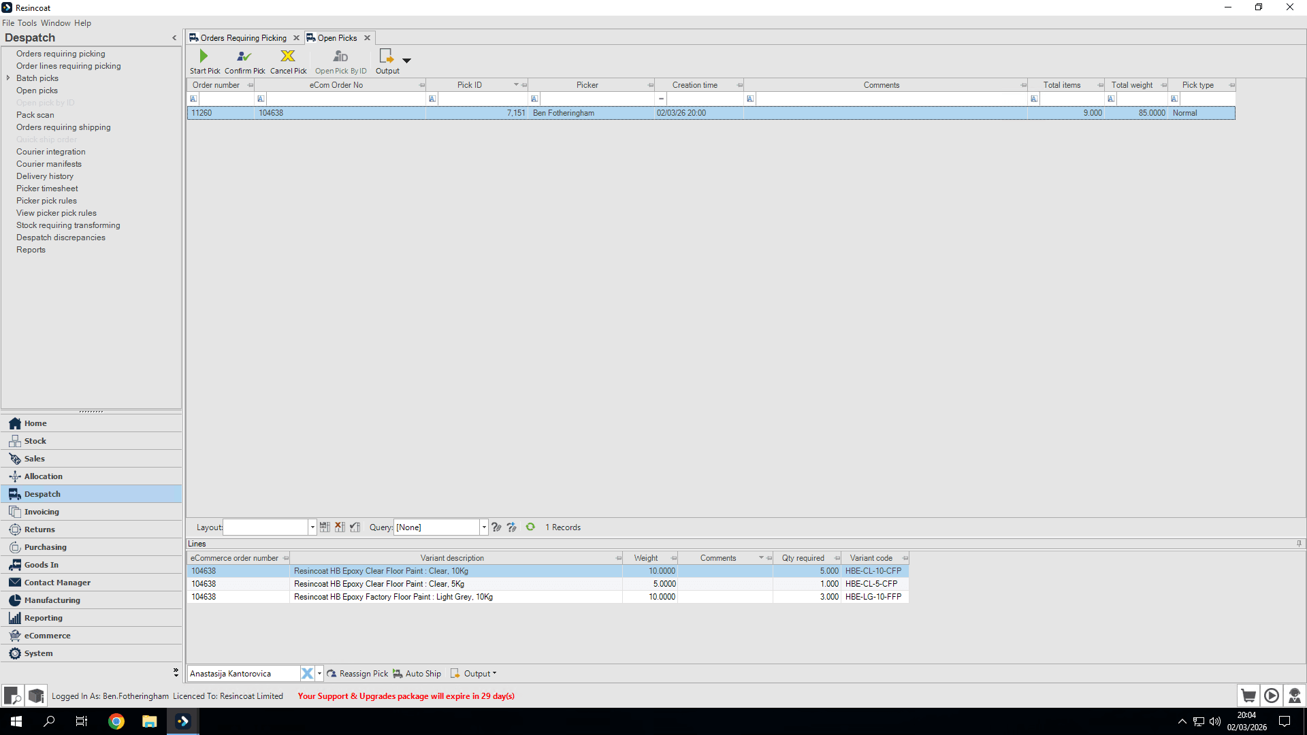Open Despatch discrepancies

tap(61, 238)
